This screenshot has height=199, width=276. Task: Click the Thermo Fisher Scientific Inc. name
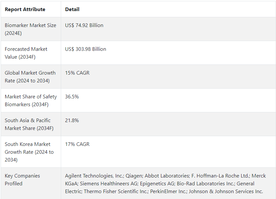point(115,192)
